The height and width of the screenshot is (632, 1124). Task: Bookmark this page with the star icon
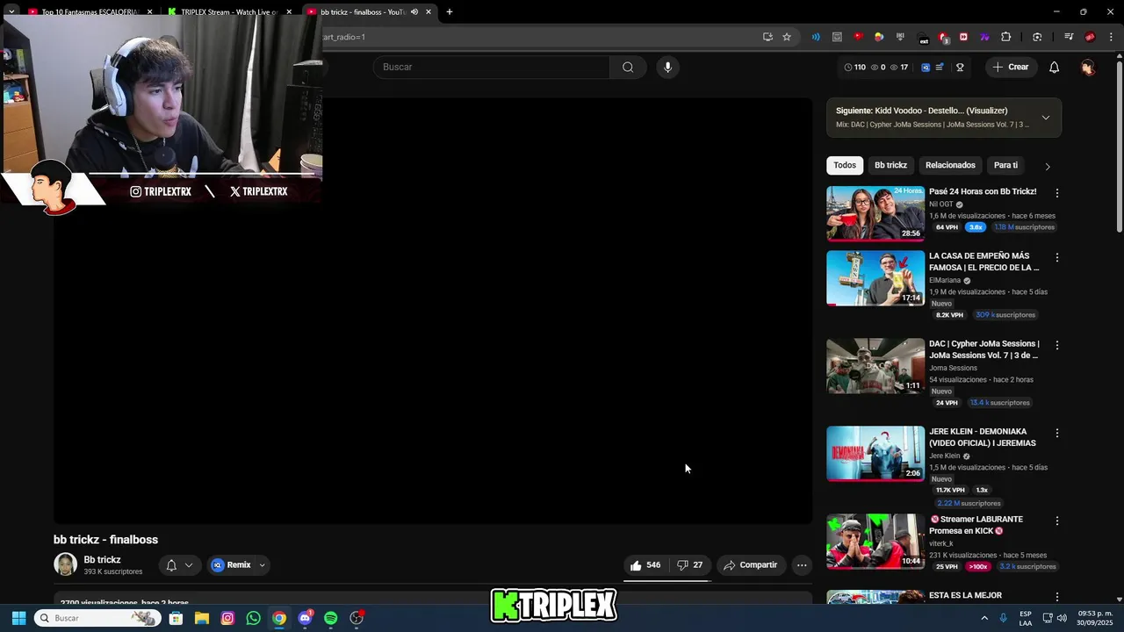(x=787, y=37)
